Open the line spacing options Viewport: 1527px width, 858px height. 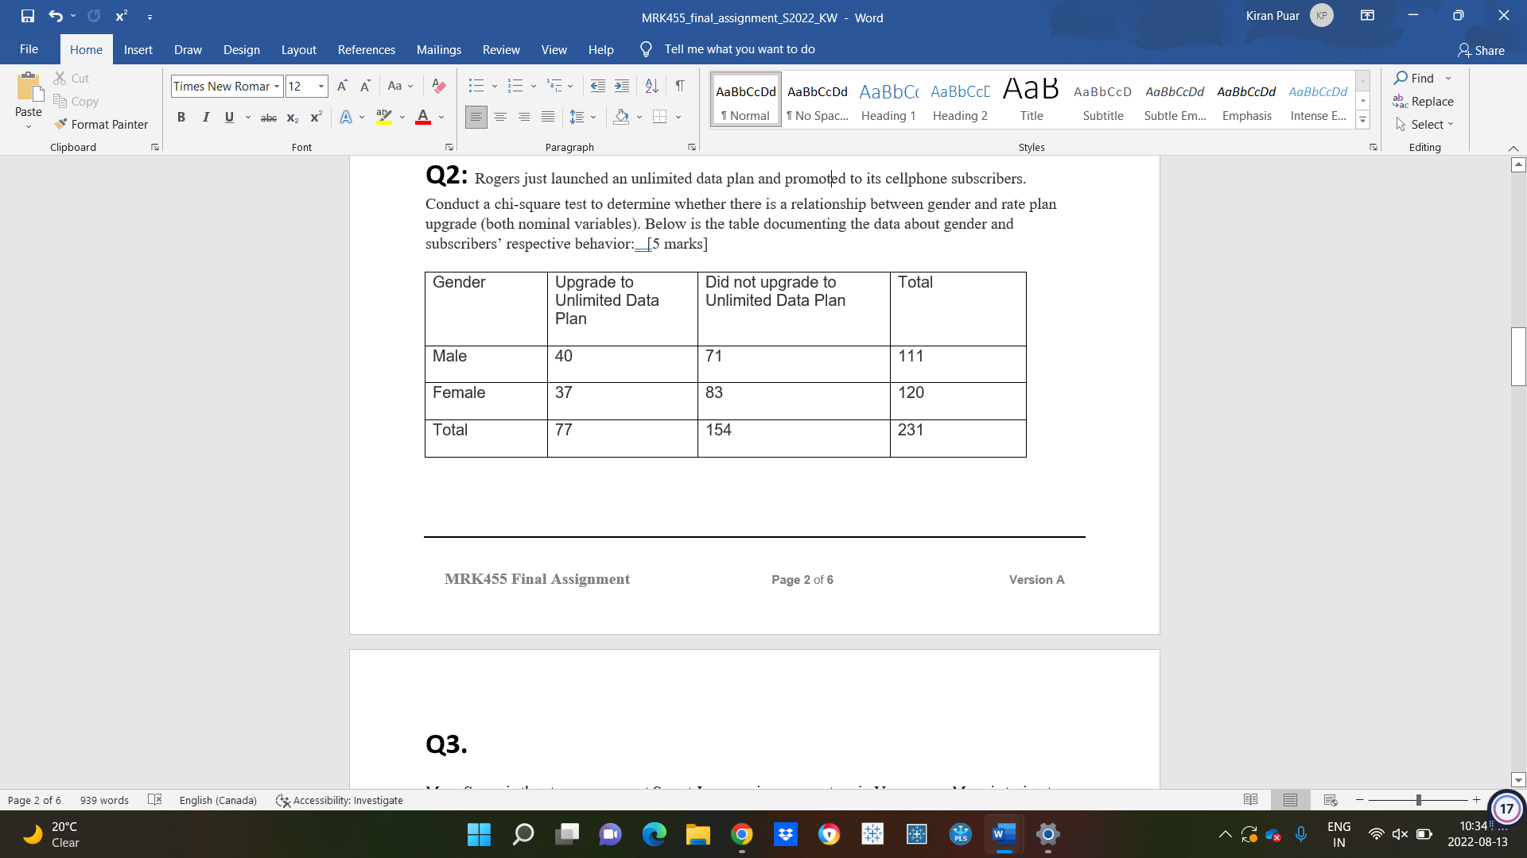coord(582,117)
